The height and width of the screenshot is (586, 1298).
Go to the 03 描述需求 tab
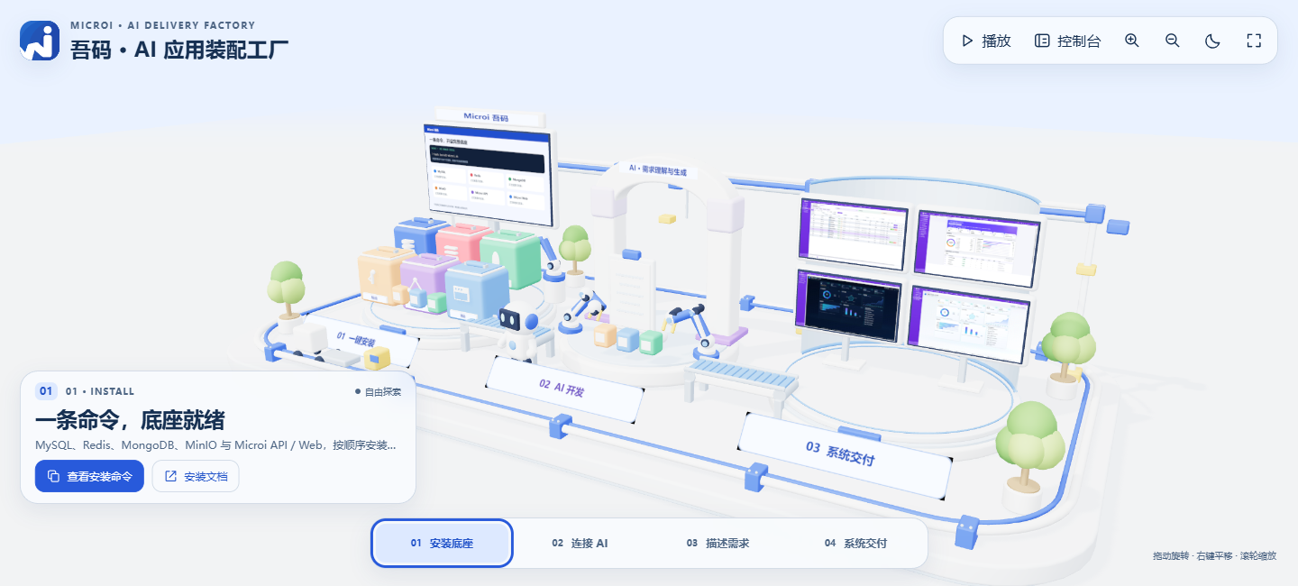[718, 544]
